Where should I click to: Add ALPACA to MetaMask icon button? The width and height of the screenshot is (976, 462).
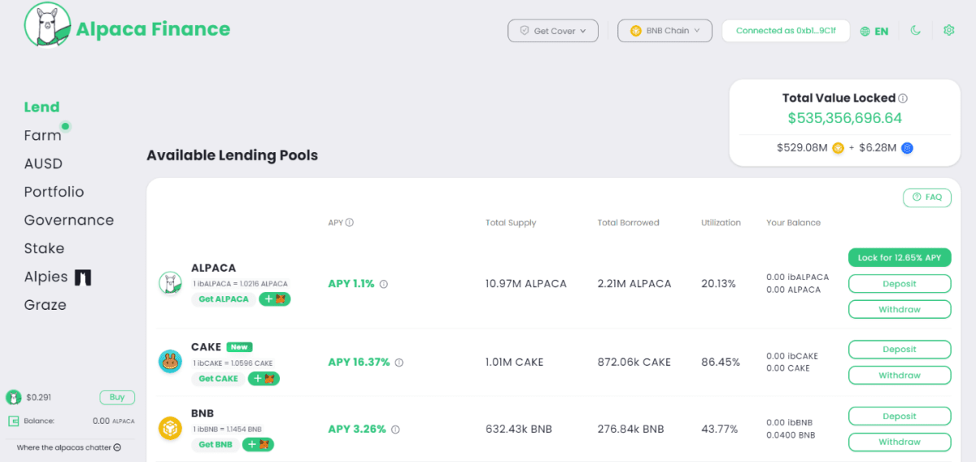(x=274, y=299)
